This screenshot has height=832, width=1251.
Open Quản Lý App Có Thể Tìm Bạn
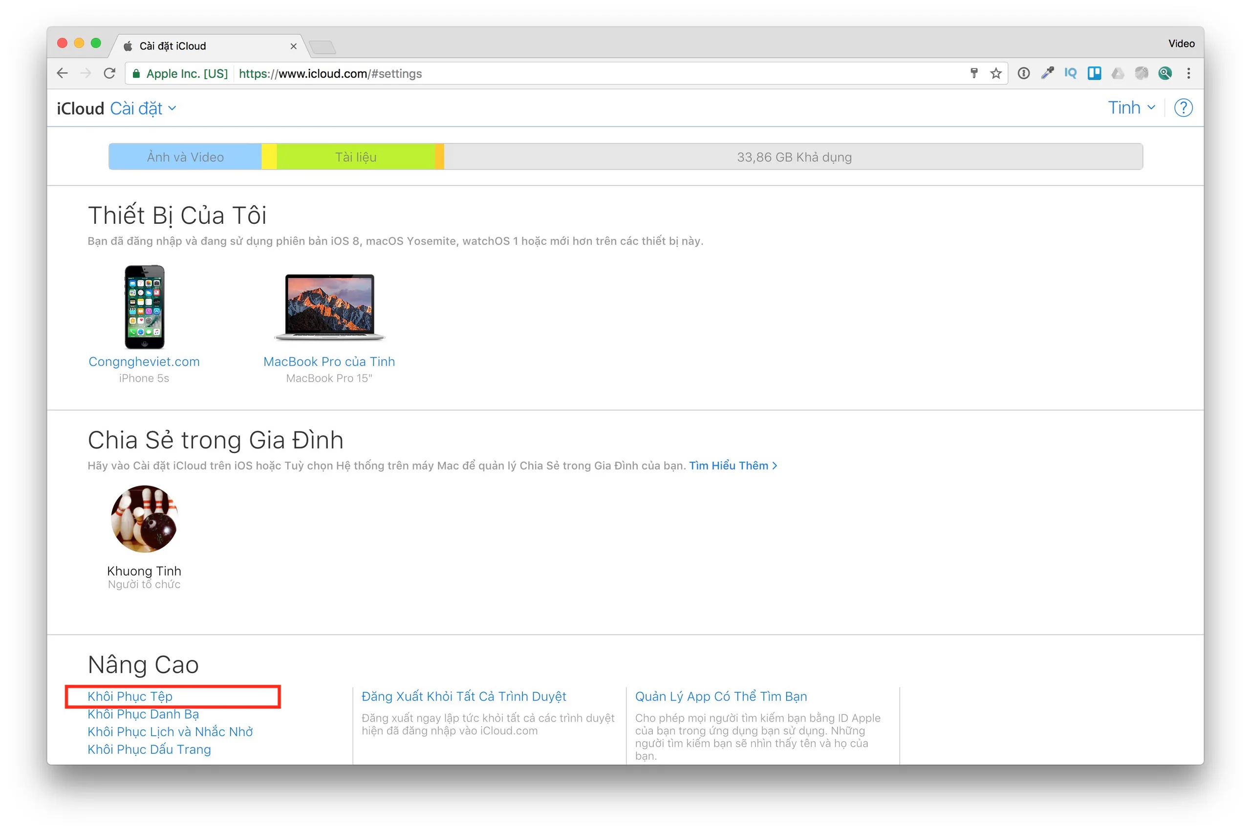[721, 696]
